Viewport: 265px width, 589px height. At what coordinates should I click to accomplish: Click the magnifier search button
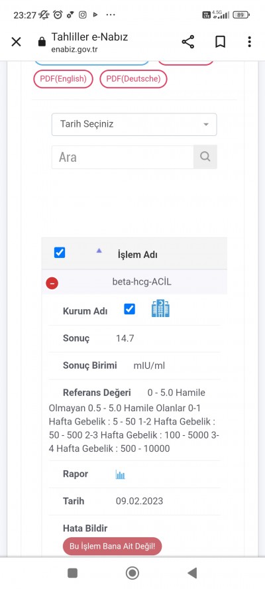(x=205, y=157)
